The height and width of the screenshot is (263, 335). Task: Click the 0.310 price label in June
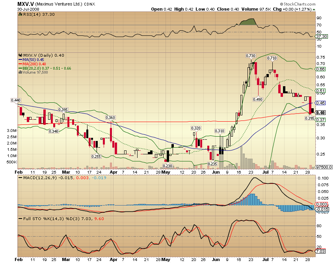[x=220, y=131]
